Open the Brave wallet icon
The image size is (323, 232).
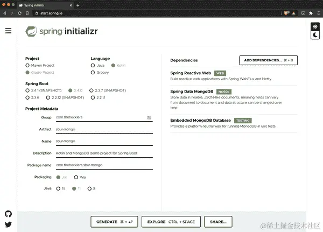click(x=303, y=13)
